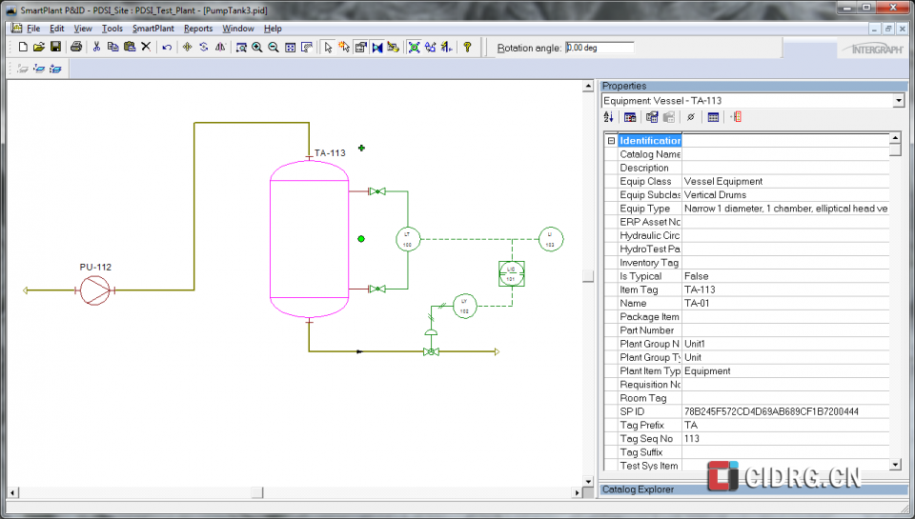Viewport: 915px width, 519px height.
Task: Click the Open folder toolbar icon
Action: point(39,48)
